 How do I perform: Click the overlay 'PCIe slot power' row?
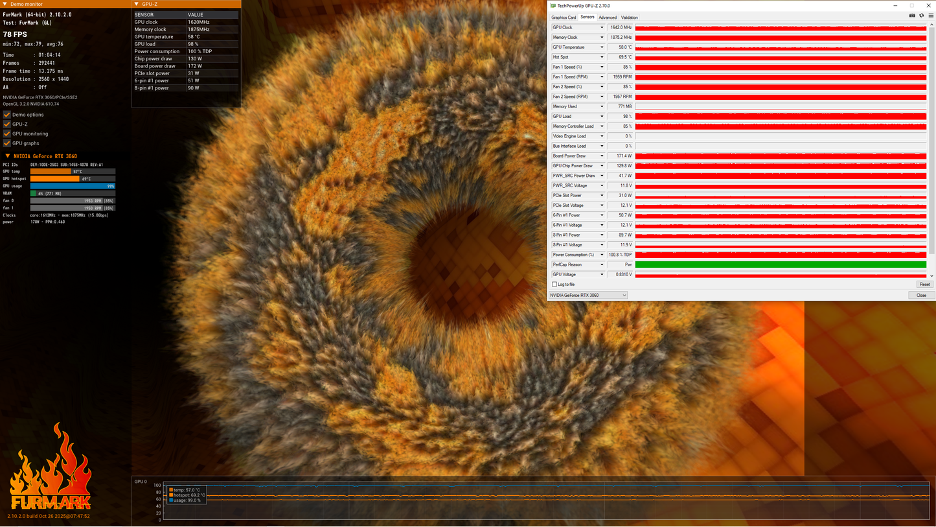pyautogui.click(x=186, y=73)
